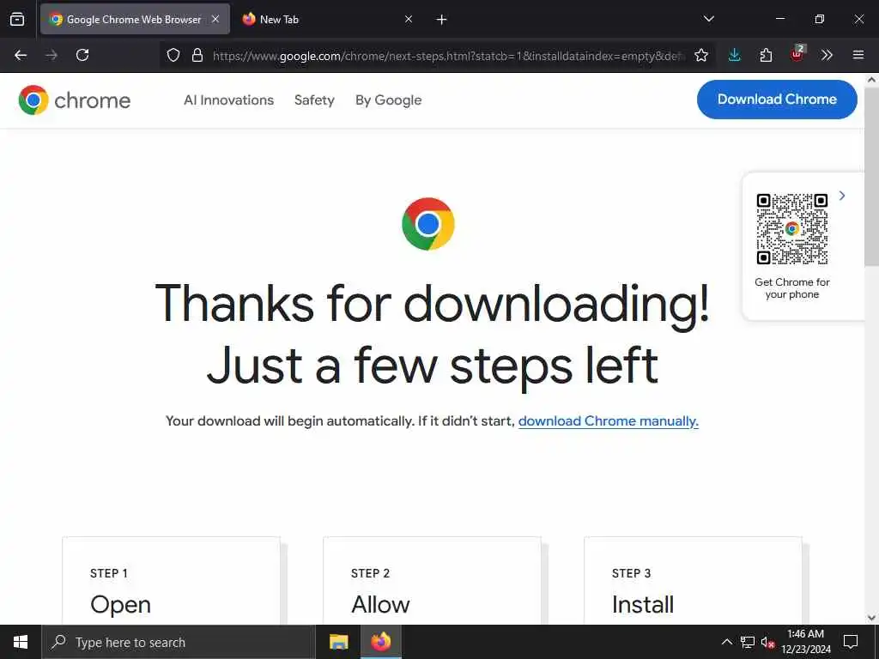This screenshot has width=879, height=659.
Task: Open the uBlock Origin extension icon
Action: pos(797,54)
